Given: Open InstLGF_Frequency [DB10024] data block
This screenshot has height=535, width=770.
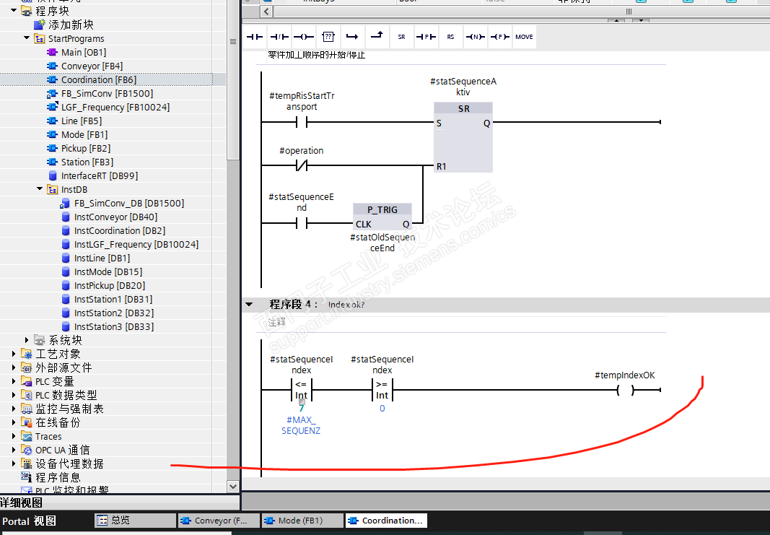Looking at the screenshot, I should pyautogui.click(x=136, y=245).
